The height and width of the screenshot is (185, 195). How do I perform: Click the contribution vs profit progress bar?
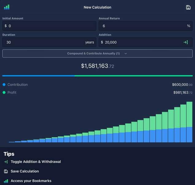pyautogui.click(x=97, y=76)
